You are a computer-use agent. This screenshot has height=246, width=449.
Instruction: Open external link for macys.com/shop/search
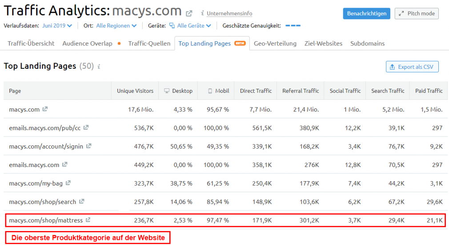[x=82, y=202]
